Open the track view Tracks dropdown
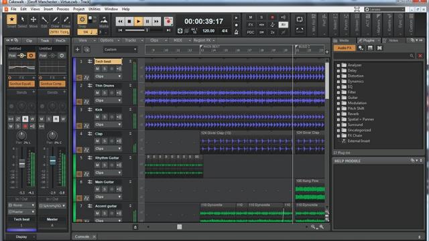 [x=133, y=40]
